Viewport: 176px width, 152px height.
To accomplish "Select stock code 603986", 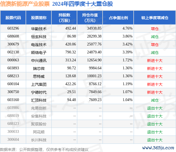I will (x=13, y=108).
